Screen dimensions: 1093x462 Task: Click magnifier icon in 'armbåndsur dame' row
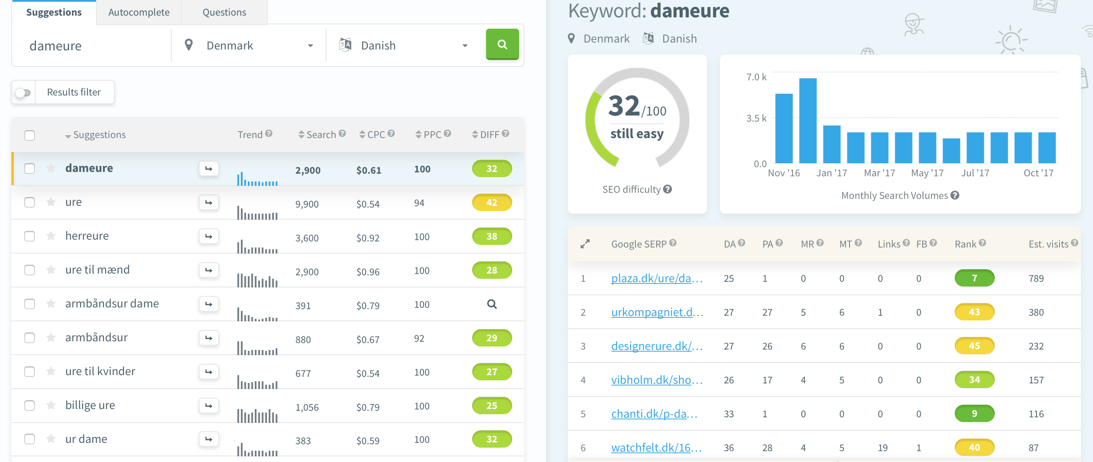[492, 304]
